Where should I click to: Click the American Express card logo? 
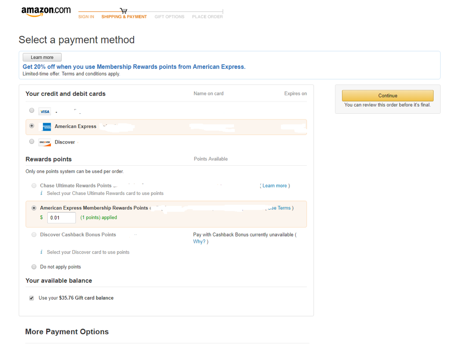coord(47,127)
